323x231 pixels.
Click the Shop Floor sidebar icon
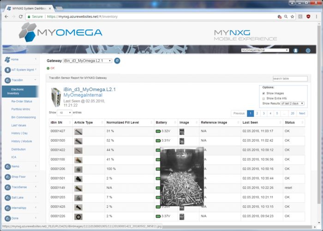click(x=8, y=177)
